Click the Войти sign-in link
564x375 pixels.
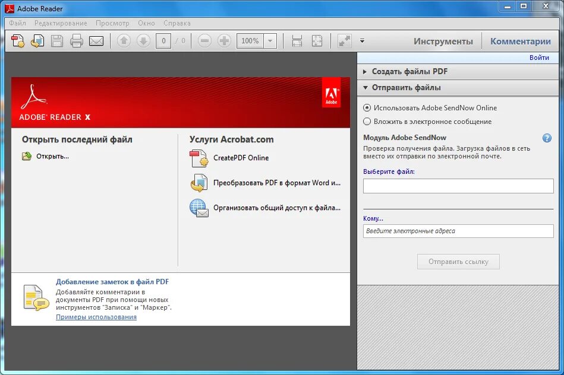tap(539, 58)
